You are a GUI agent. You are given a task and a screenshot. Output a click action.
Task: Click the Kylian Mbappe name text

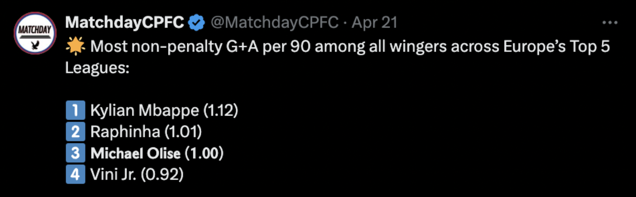(x=145, y=111)
